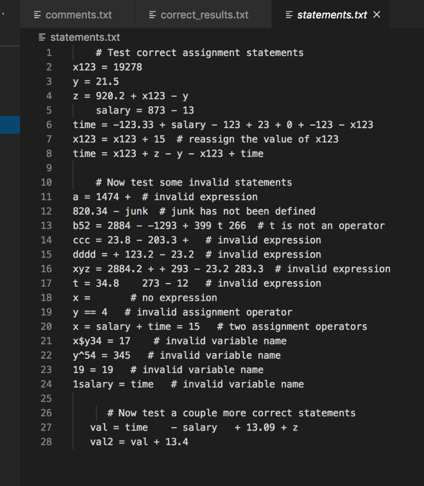Click line number 19 in the gutter

[x=46, y=312]
